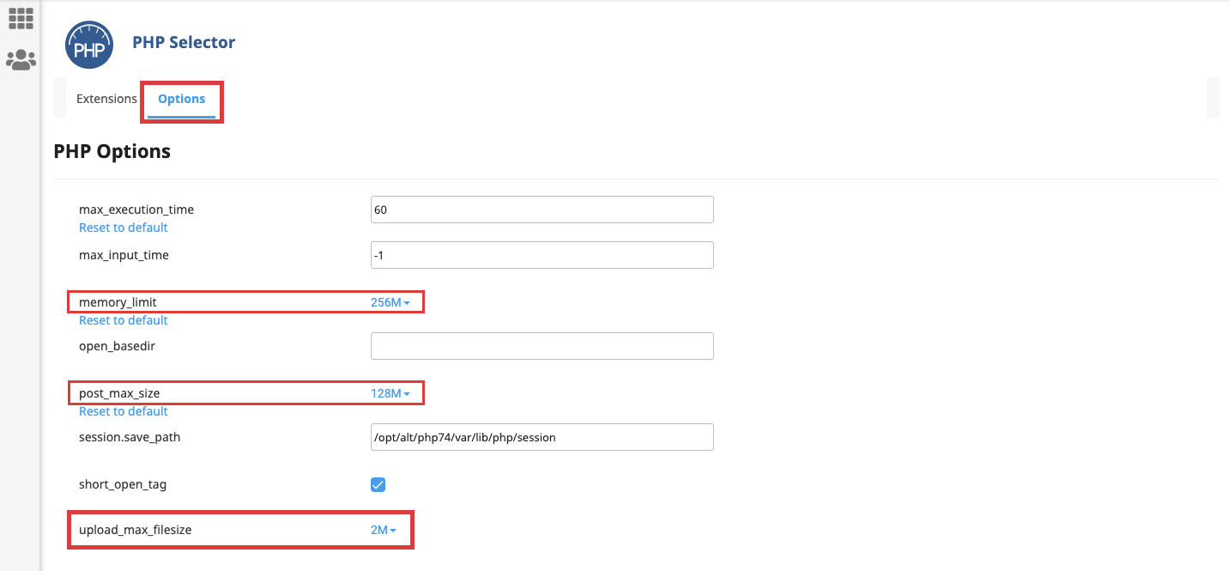The image size is (1229, 571).
Task: Open the upload_max_filesize 2M dropdown
Action: point(383,530)
